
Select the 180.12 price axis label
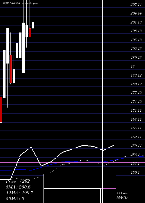tap(136, 84)
